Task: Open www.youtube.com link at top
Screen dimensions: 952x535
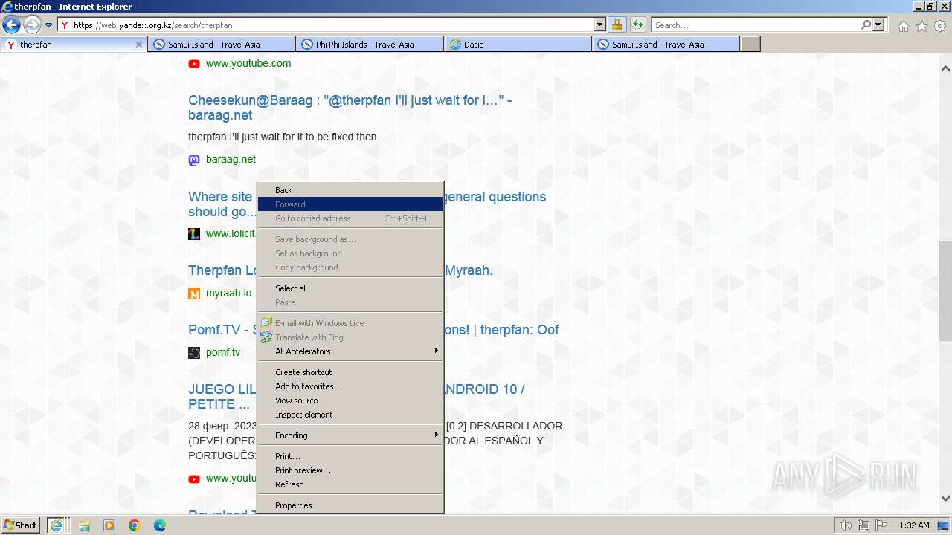Action: (248, 63)
